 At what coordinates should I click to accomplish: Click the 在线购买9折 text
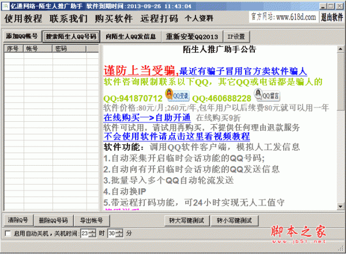pos(218,118)
